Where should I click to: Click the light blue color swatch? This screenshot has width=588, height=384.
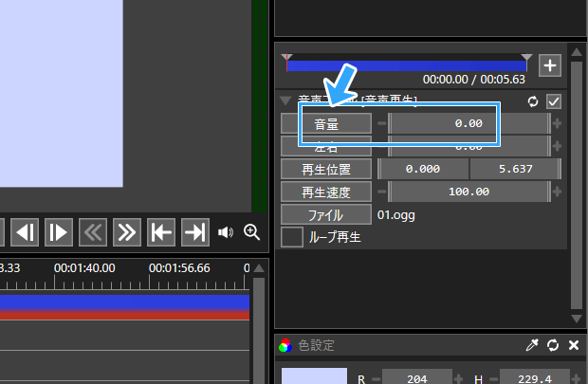pyautogui.click(x=314, y=375)
